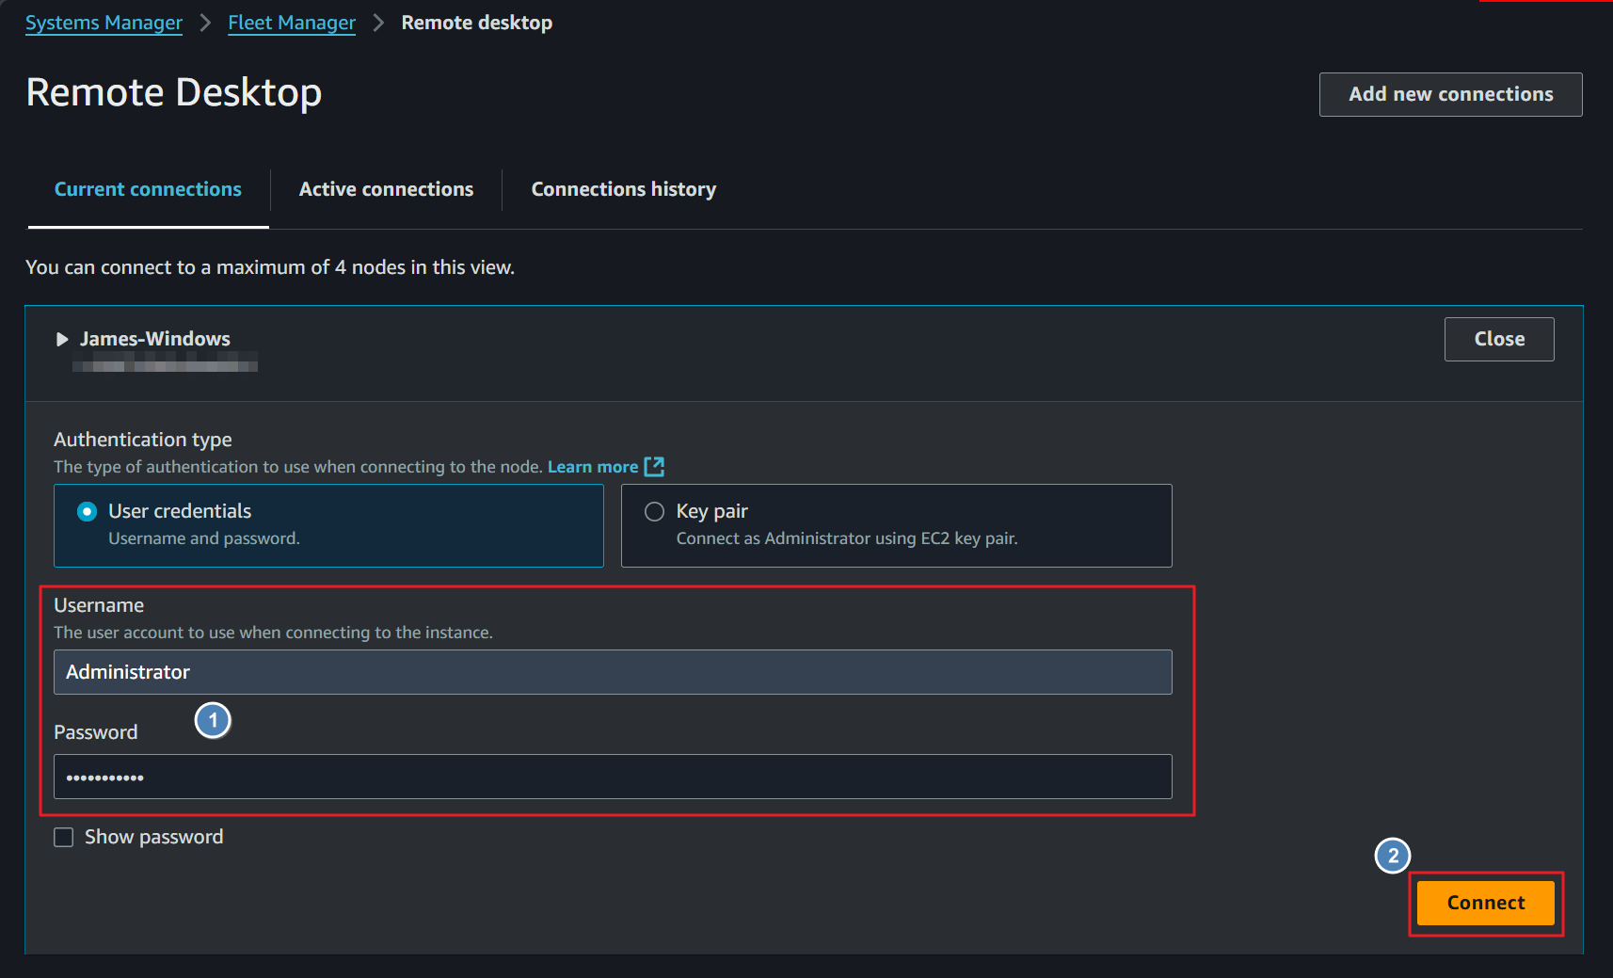Image resolution: width=1613 pixels, height=978 pixels.
Task: Switch to Current connections tab
Action: click(148, 189)
